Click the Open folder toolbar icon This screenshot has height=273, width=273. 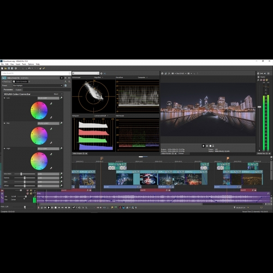click(x=5, y=68)
